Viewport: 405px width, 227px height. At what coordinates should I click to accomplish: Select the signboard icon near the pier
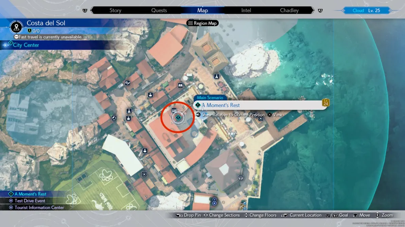click(240, 178)
